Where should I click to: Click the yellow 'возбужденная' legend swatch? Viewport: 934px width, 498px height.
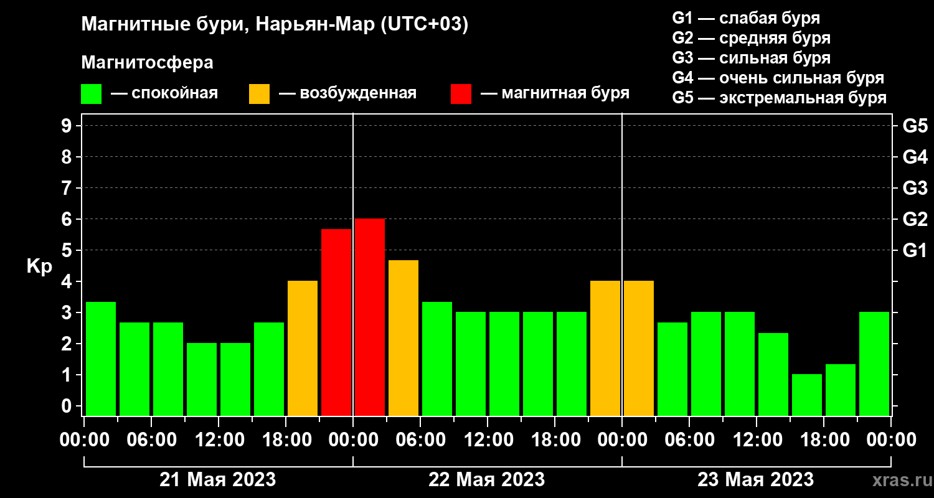coord(259,94)
